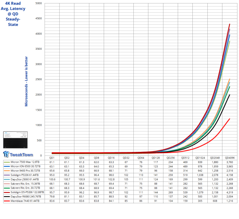Click the 1000 y-axis value

39,125
